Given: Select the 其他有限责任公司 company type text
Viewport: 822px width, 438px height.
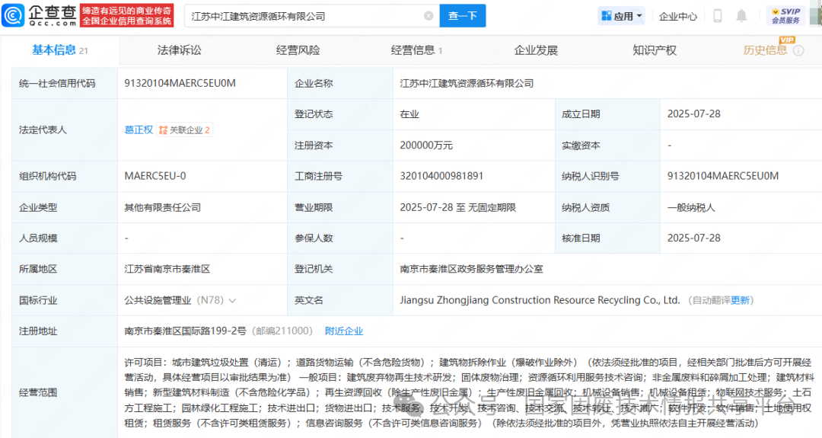Looking at the screenshot, I should [x=163, y=207].
